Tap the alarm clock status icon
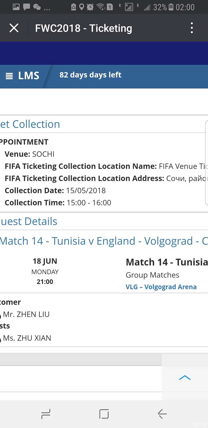 [x=90, y=7]
